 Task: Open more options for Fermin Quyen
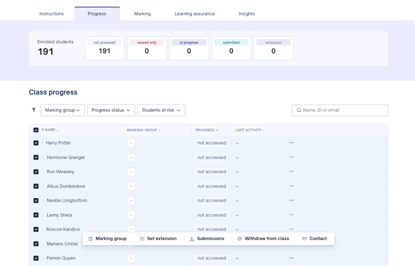pos(291,258)
